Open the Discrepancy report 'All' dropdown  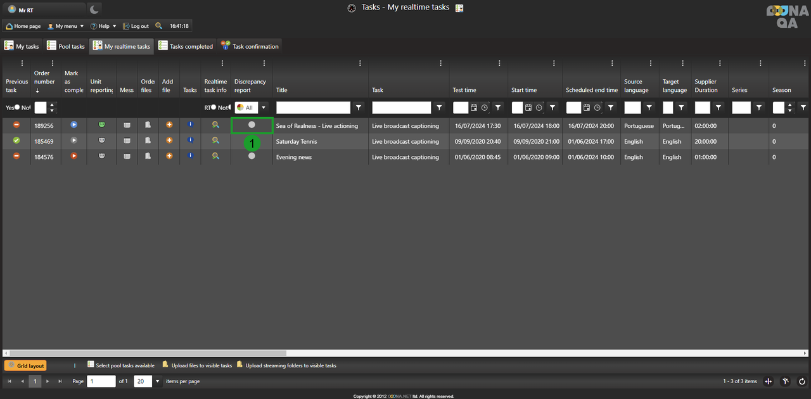click(x=264, y=108)
